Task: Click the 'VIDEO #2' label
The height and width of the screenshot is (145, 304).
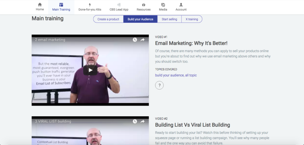Action: (x=161, y=119)
